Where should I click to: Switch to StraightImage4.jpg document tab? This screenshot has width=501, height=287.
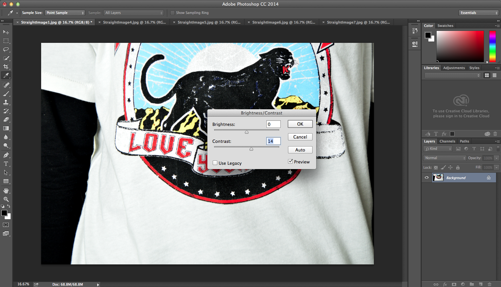click(134, 22)
